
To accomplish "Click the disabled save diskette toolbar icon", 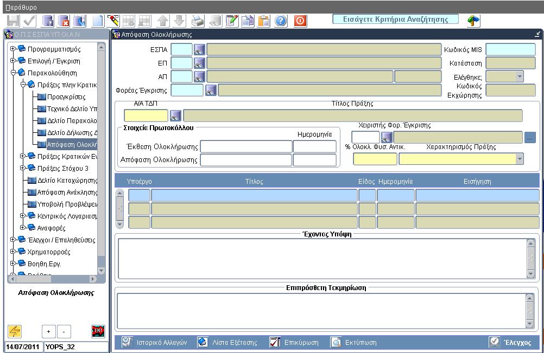I will click(13, 21).
